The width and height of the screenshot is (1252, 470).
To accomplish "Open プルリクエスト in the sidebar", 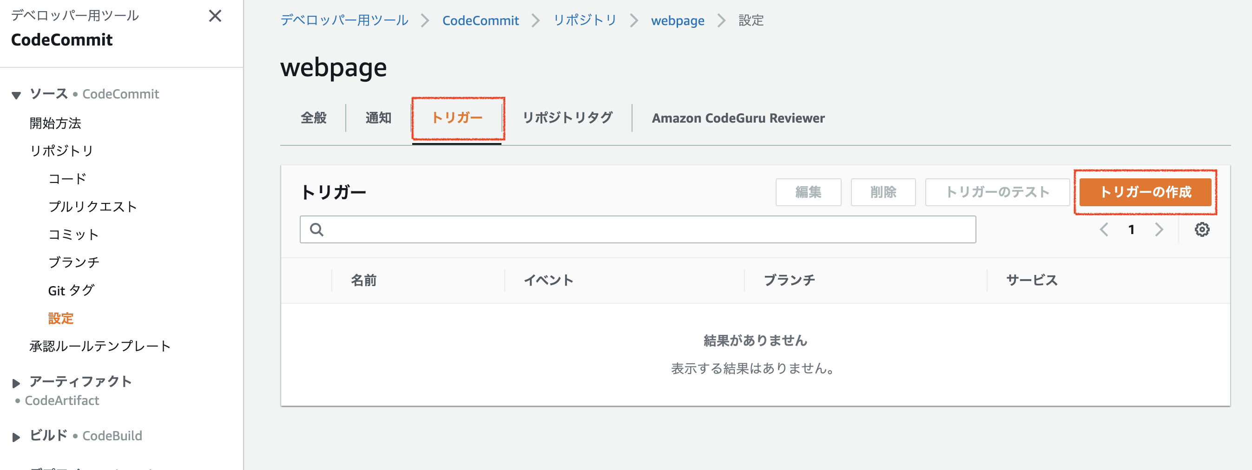I will click(92, 207).
